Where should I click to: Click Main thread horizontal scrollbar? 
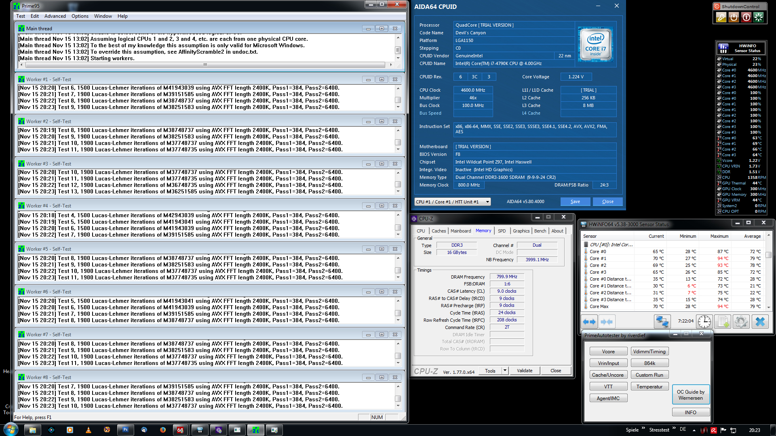point(205,65)
